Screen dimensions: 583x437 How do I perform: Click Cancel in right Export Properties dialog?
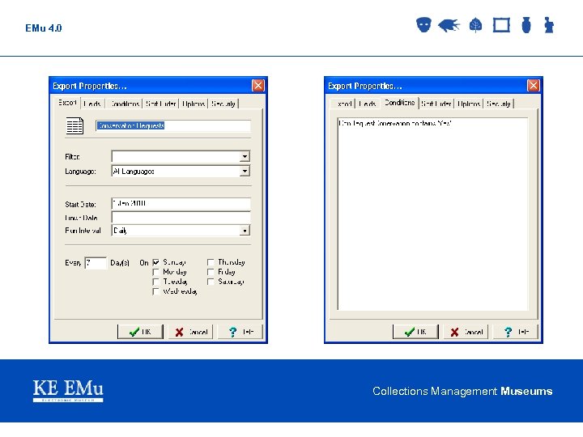click(466, 332)
